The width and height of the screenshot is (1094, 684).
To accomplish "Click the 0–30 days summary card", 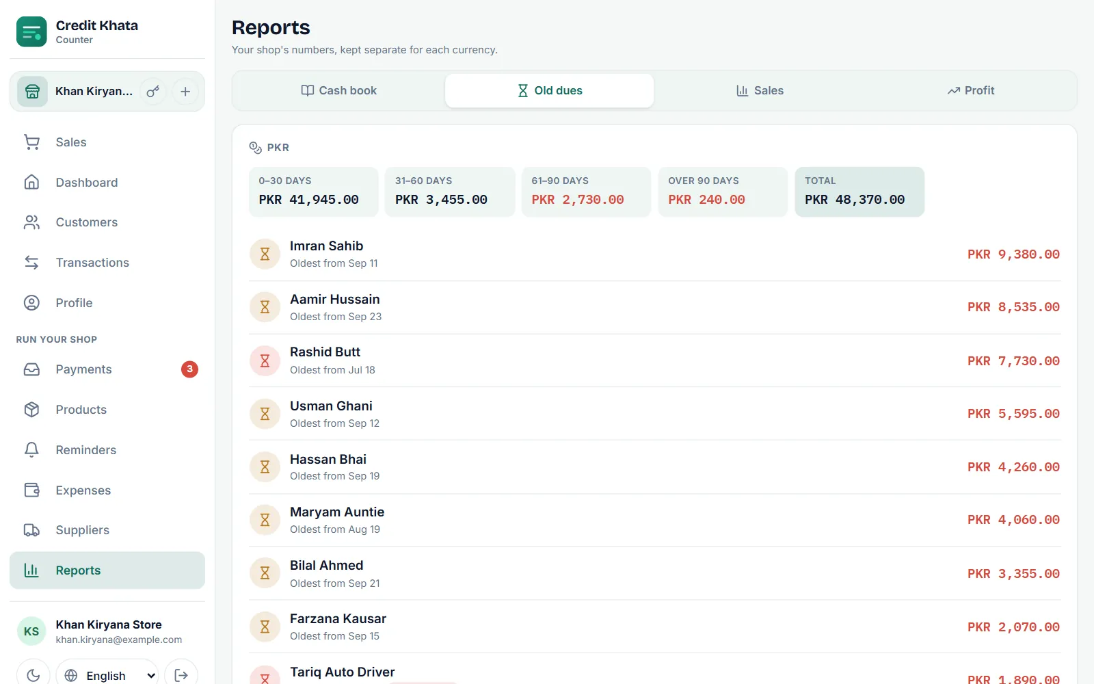I will pyautogui.click(x=314, y=192).
